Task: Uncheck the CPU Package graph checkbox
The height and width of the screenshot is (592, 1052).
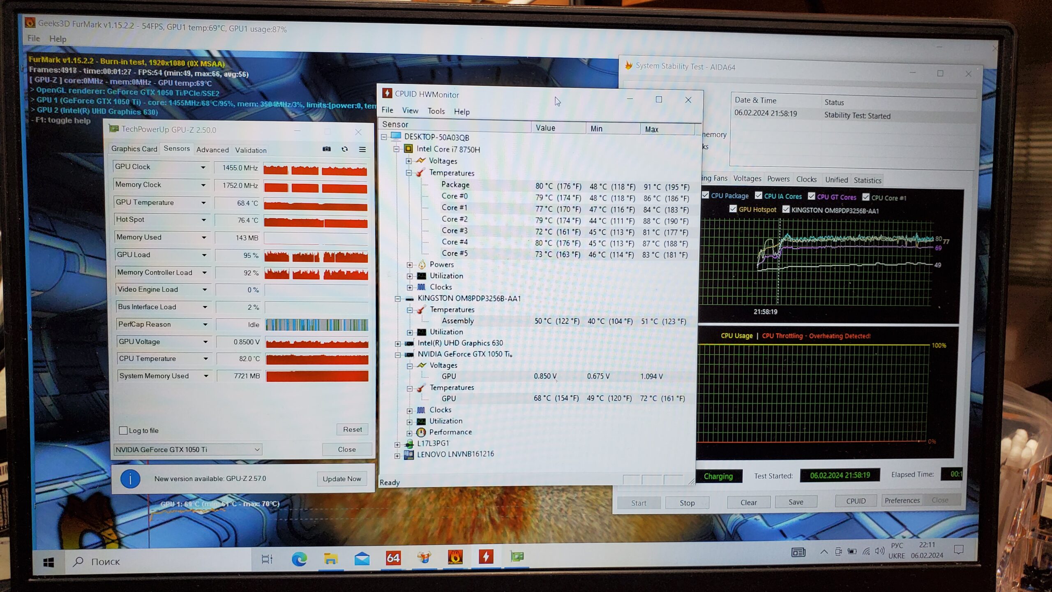Action: pos(705,195)
